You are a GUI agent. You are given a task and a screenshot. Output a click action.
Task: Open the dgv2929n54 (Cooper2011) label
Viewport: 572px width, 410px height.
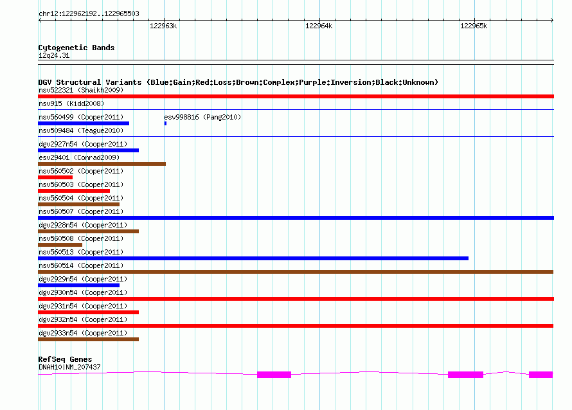[x=83, y=279]
